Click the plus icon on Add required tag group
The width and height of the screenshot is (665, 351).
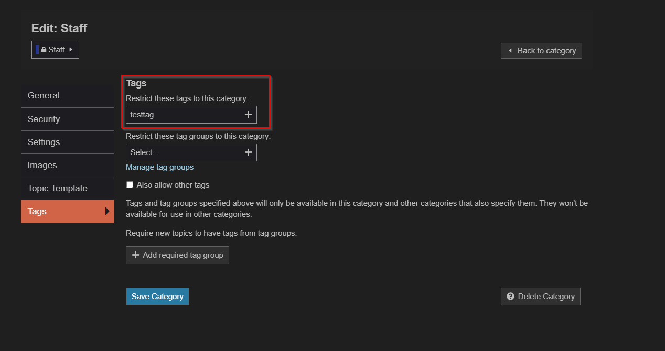click(x=136, y=255)
